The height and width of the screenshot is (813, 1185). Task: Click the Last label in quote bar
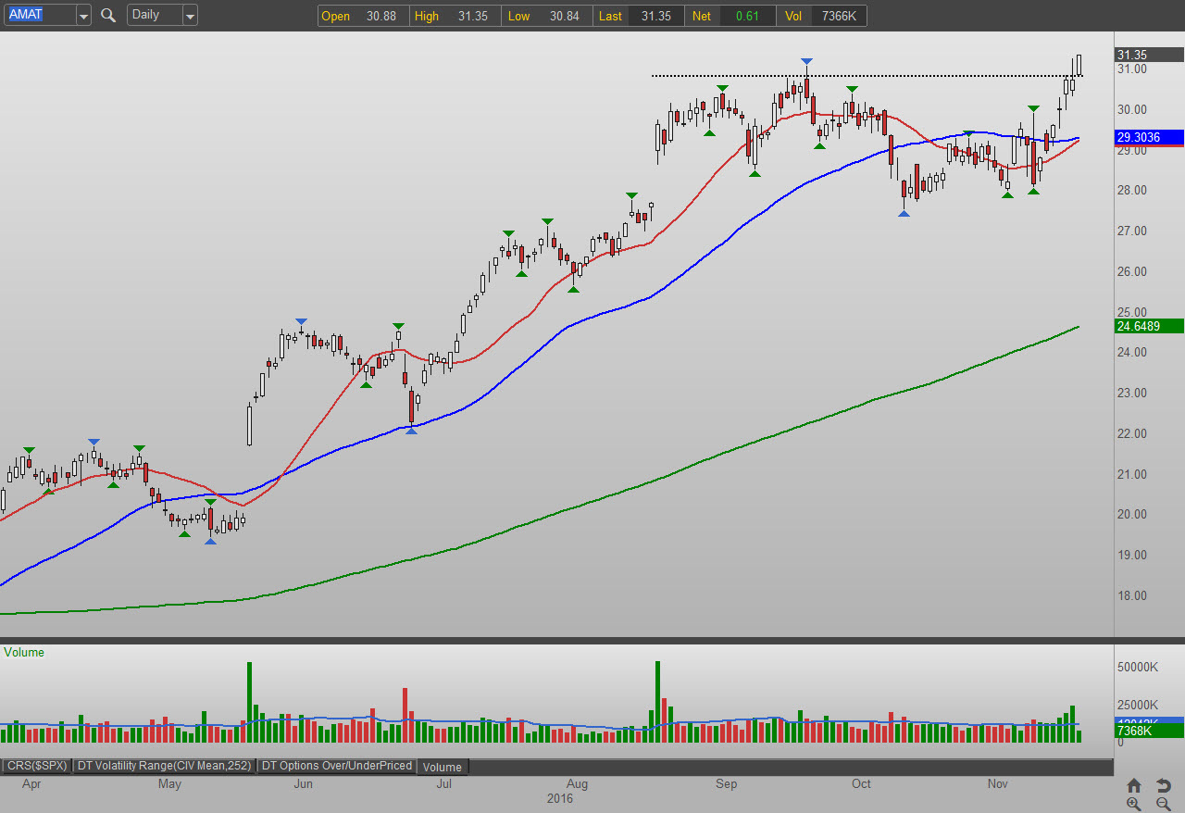(x=610, y=16)
